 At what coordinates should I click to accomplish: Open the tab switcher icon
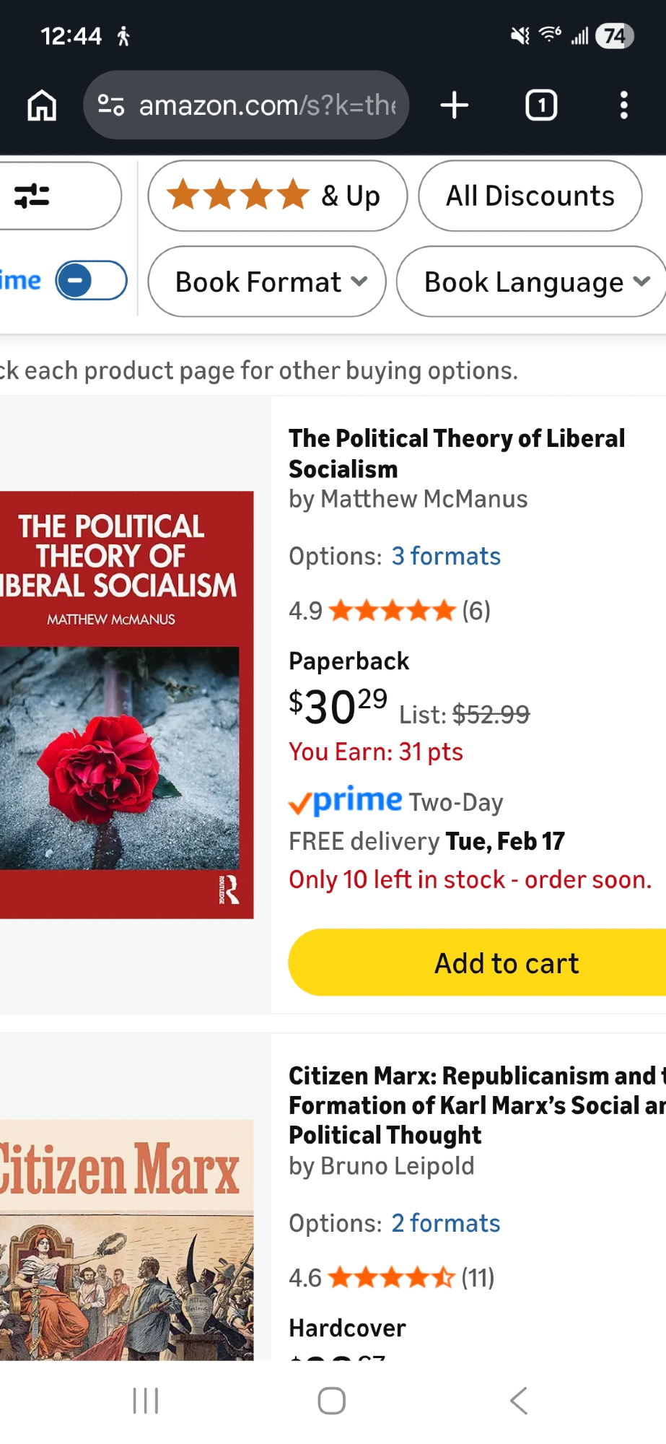(x=541, y=105)
